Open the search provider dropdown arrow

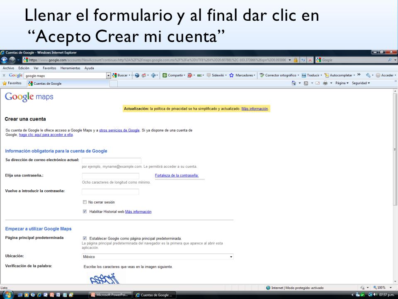(x=395, y=60)
